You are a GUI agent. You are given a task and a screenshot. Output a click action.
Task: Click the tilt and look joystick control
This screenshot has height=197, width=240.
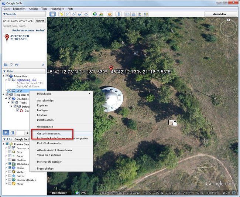tap(229, 28)
